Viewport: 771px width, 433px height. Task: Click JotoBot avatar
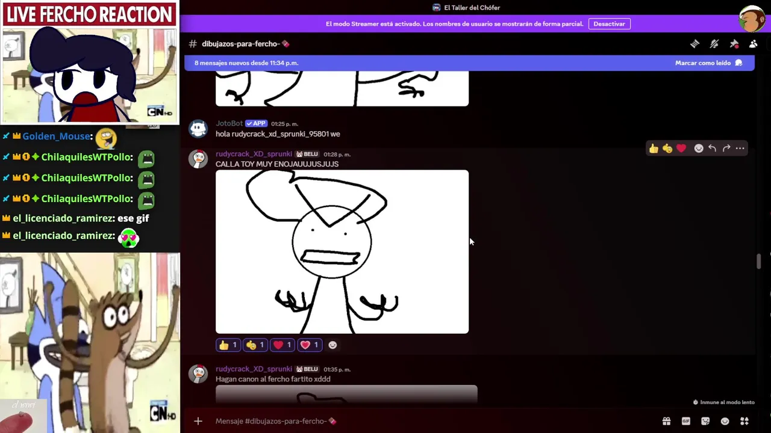198,129
